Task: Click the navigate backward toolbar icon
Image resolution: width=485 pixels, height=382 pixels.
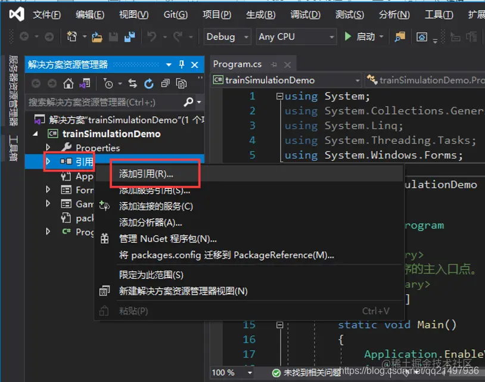Action: pyautogui.click(x=24, y=37)
